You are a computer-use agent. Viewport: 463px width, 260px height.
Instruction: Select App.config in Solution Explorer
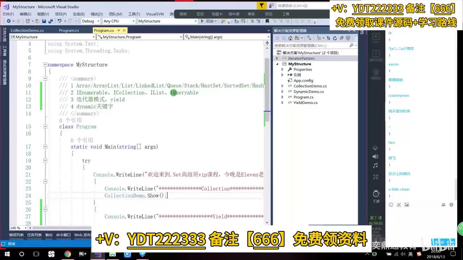pos(303,81)
